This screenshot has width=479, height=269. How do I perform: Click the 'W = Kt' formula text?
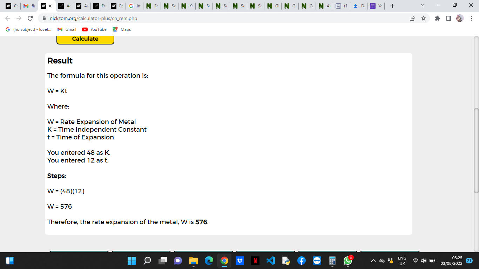pos(57,91)
